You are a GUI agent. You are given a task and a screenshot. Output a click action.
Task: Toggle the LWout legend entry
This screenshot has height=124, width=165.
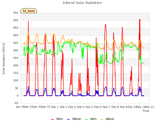(x=107, y=119)
